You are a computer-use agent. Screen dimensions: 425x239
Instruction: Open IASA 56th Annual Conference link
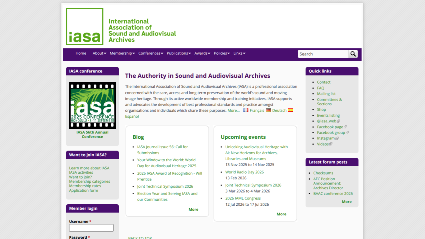coord(92,134)
